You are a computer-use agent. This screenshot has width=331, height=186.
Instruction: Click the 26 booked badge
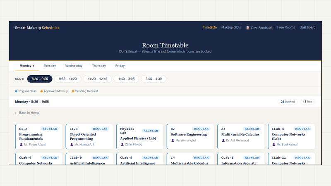(x=288, y=102)
